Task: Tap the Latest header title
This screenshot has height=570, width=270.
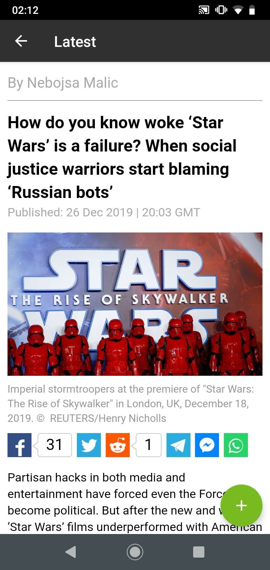Action: tap(75, 42)
